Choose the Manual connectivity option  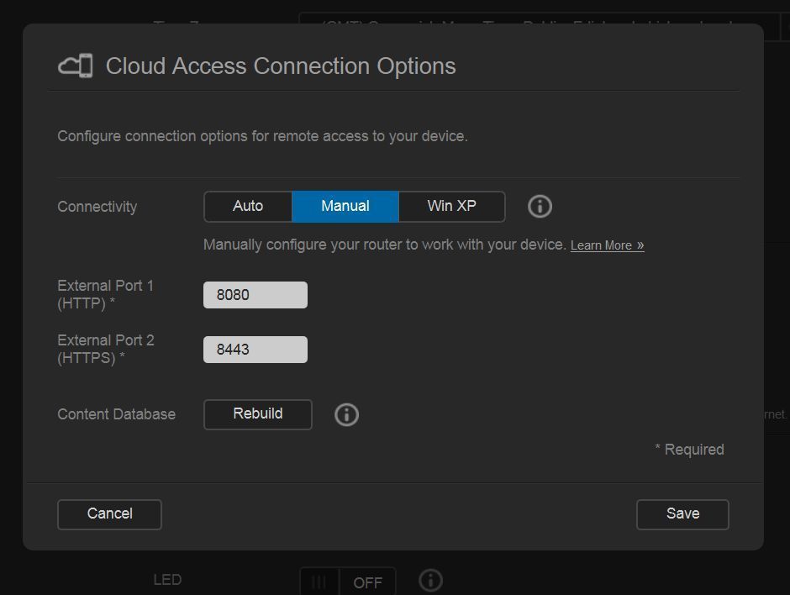click(345, 206)
